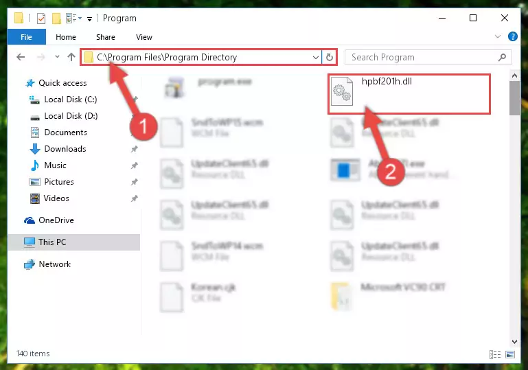Switch to Large icons view layout
This screenshot has width=528, height=370.
tap(510, 354)
